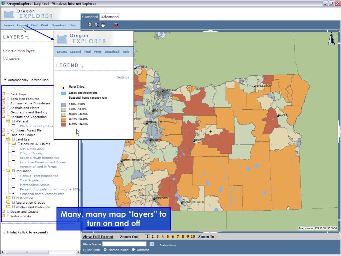Viewport: 341px width, 256px height.
Task: Click the Measure 37 Claims folder icon
Action: [x=14, y=144]
